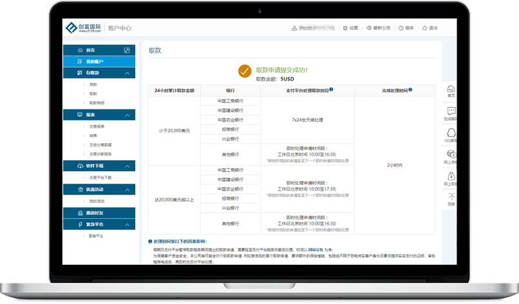Click info icon 2 beside 完成处理时间
519x304 pixels.
click(410, 90)
